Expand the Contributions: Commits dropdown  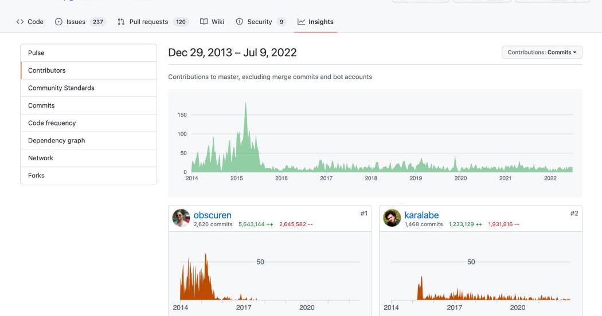point(542,52)
